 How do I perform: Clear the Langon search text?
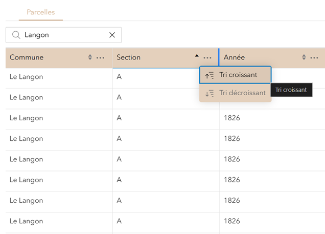[112, 35]
